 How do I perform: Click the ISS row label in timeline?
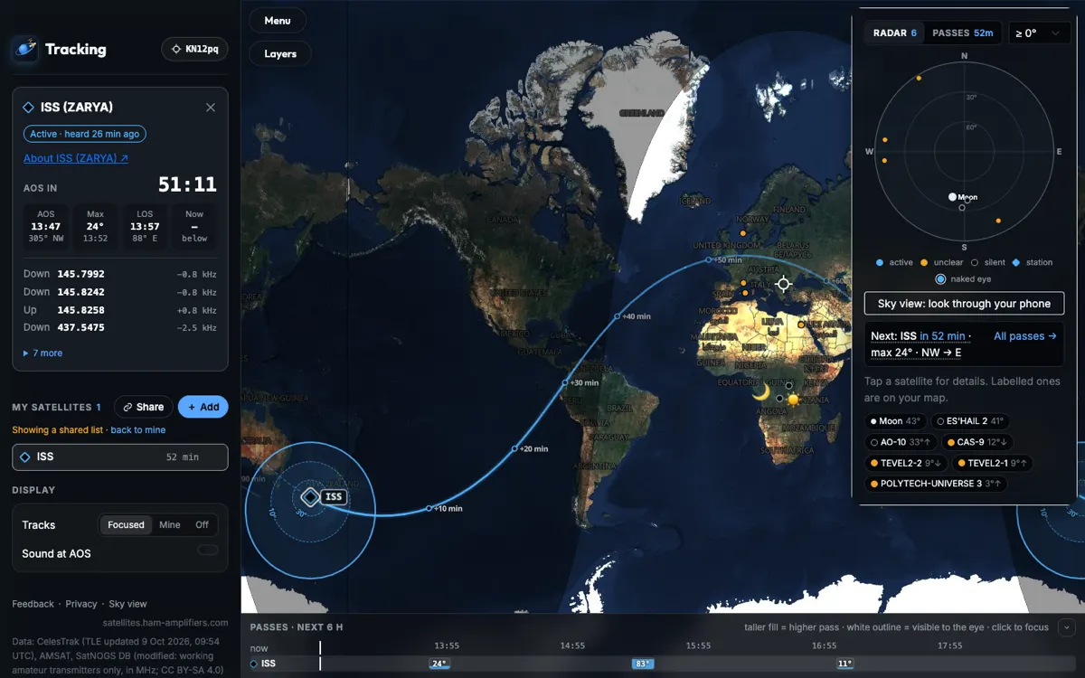click(x=263, y=664)
